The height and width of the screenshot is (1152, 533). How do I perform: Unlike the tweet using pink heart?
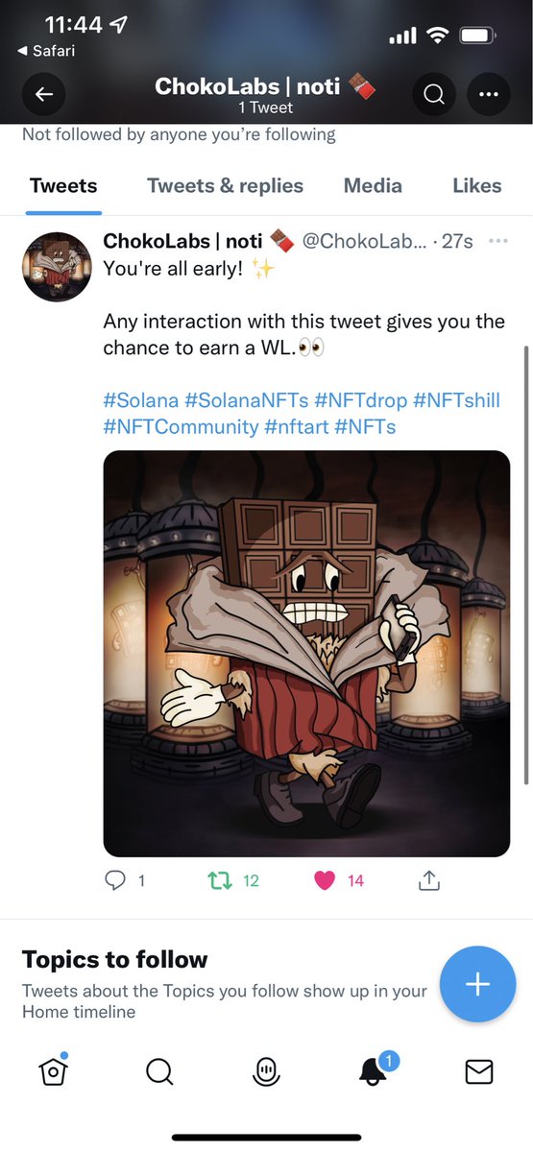[325, 880]
